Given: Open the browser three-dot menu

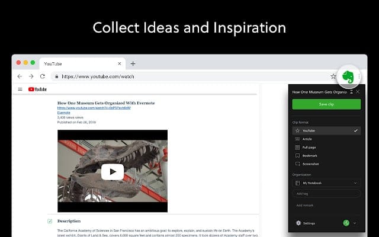Looking at the screenshot, I should (359, 76).
